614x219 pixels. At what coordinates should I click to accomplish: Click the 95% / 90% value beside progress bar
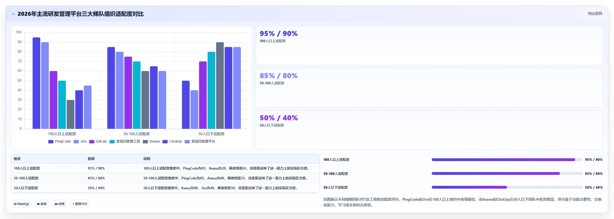point(594,160)
